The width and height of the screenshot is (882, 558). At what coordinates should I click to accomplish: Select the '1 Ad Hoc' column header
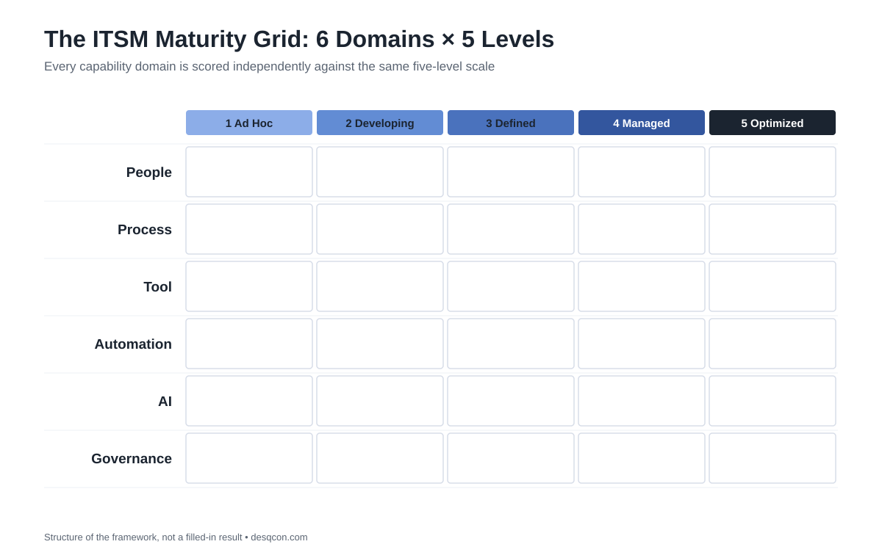point(249,123)
